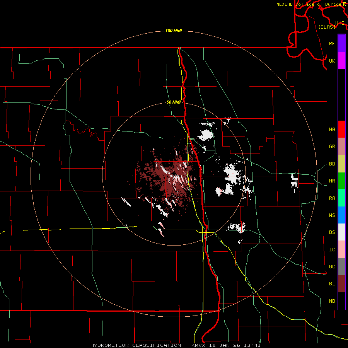This screenshot has width=348, height=348.
Task: Click the BI legend label
Action: pyautogui.click(x=332, y=284)
